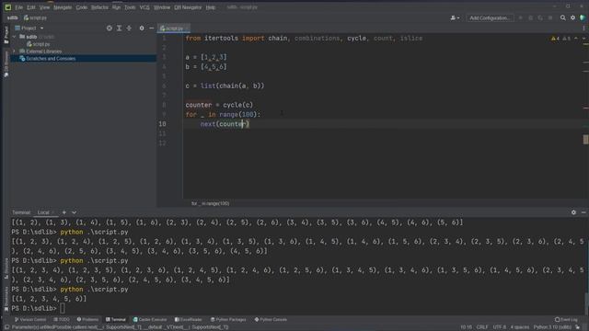The image size is (589, 331).
Task: Open the Refactor menu
Action: click(99, 7)
